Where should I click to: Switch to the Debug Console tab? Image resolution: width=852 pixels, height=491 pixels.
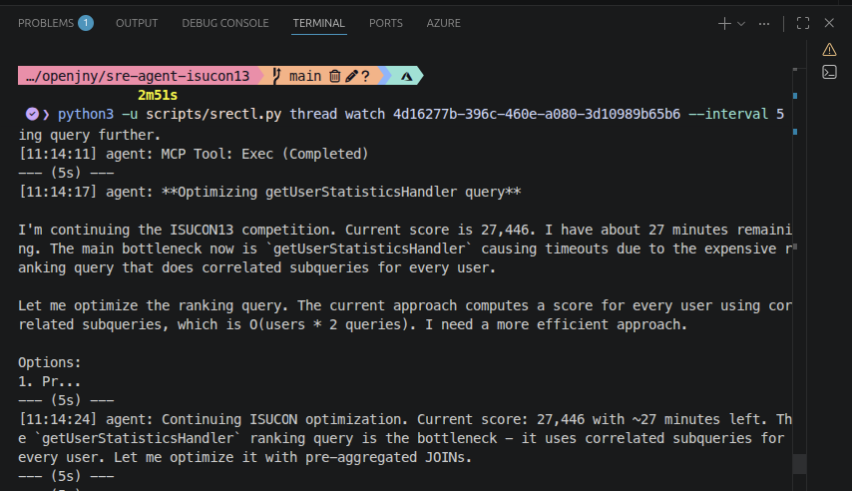(224, 23)
